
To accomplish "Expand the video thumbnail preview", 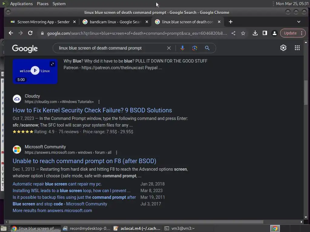I will [52, 64].
